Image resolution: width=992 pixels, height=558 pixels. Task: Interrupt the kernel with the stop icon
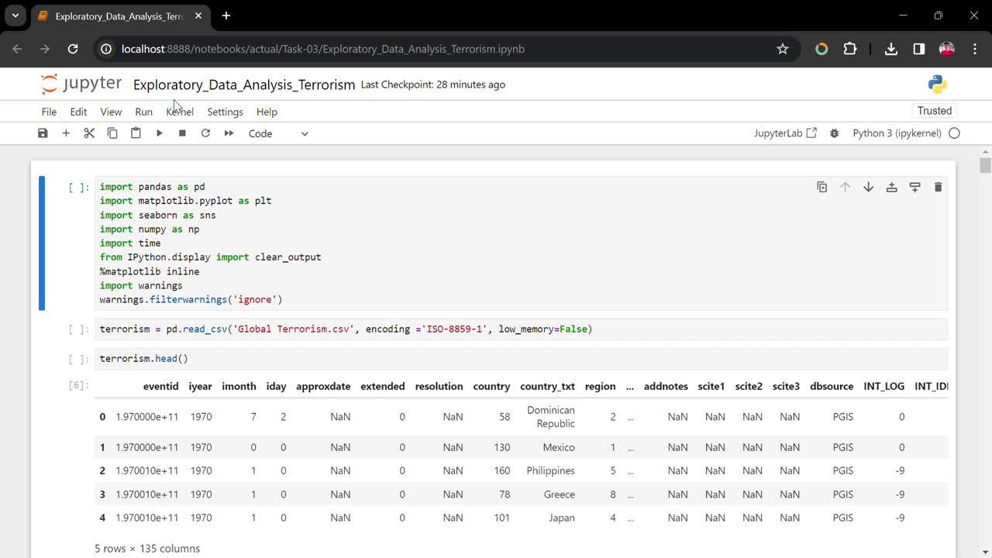click(182, 133)
